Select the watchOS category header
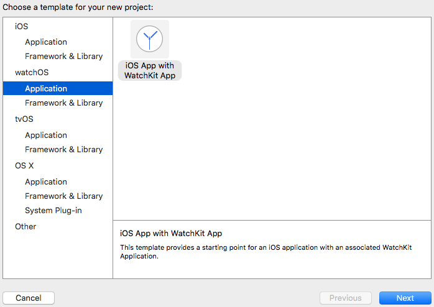This screenshot has width=434, height=307. pos(32,72)
